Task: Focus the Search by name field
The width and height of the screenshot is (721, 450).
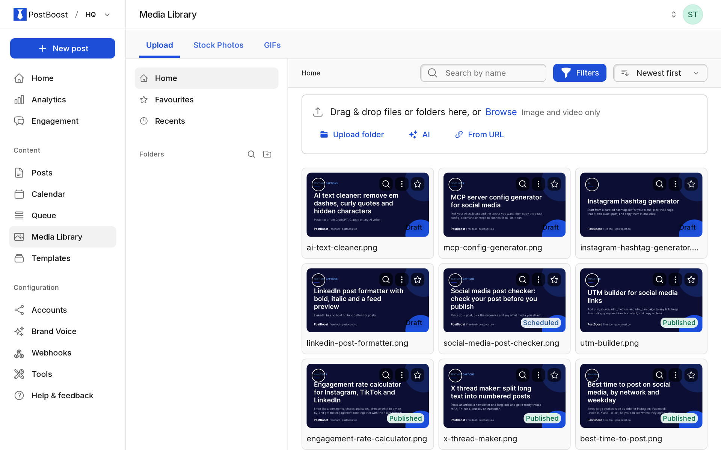Action: click(x=483, y=73)
